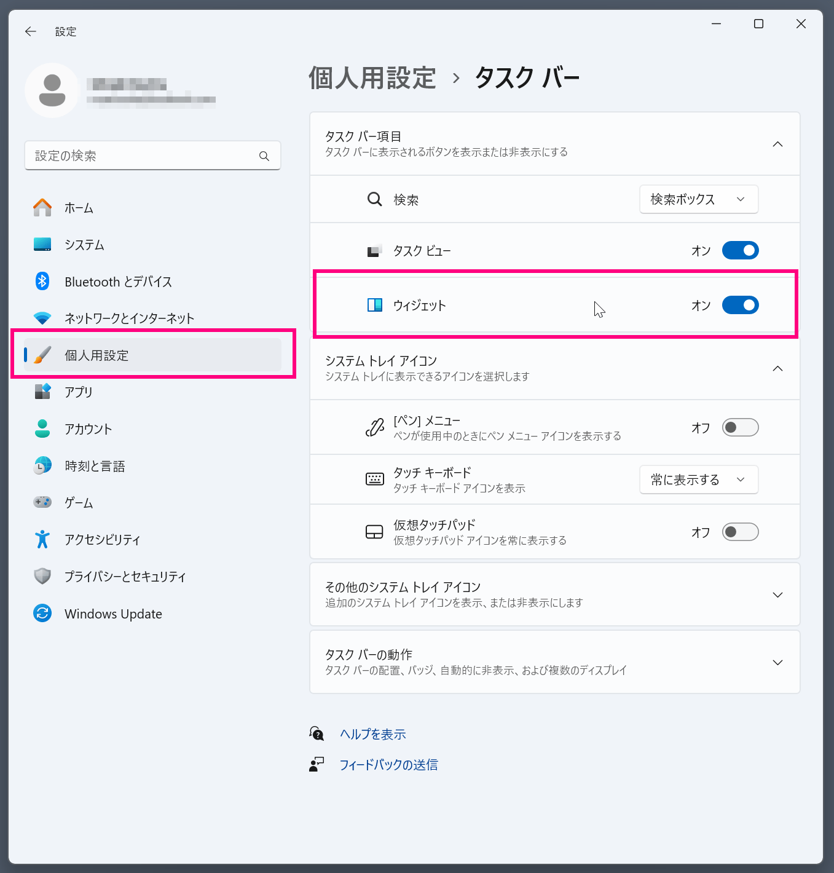Select システム in the sidebar
Screen dimensions: 834x873
click(85, 245)
